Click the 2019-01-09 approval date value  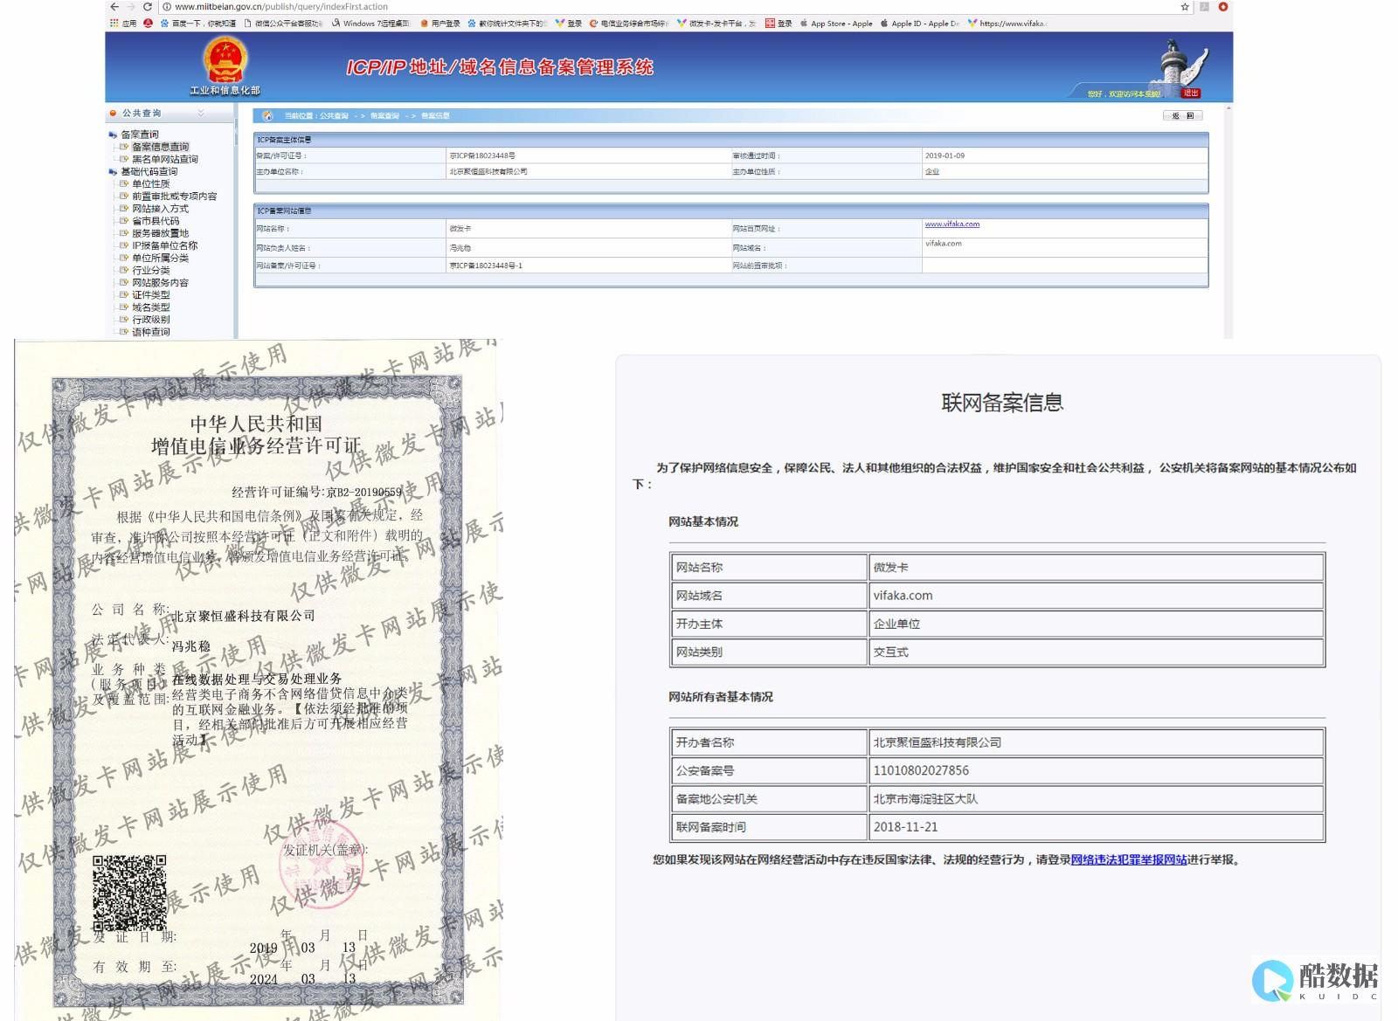(x=945, y=155)
